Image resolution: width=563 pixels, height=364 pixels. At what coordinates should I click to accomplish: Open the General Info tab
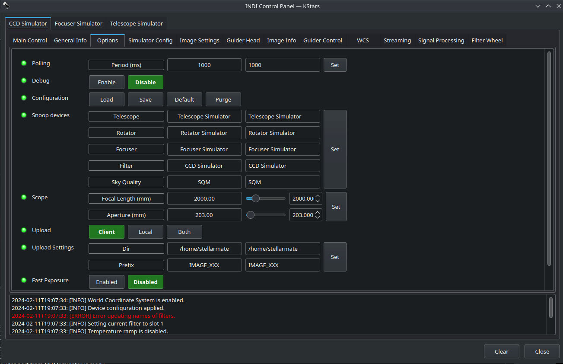pyautogui.click(x=70, y=40)
